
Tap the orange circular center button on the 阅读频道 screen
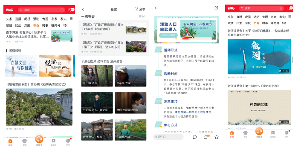pyautogui.click(x=39, y=139)
